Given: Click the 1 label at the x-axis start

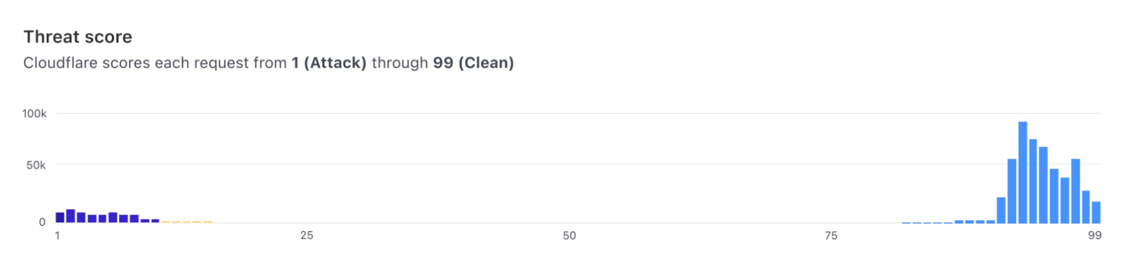Looking at the screenshot, I should (x=58, y=235).
